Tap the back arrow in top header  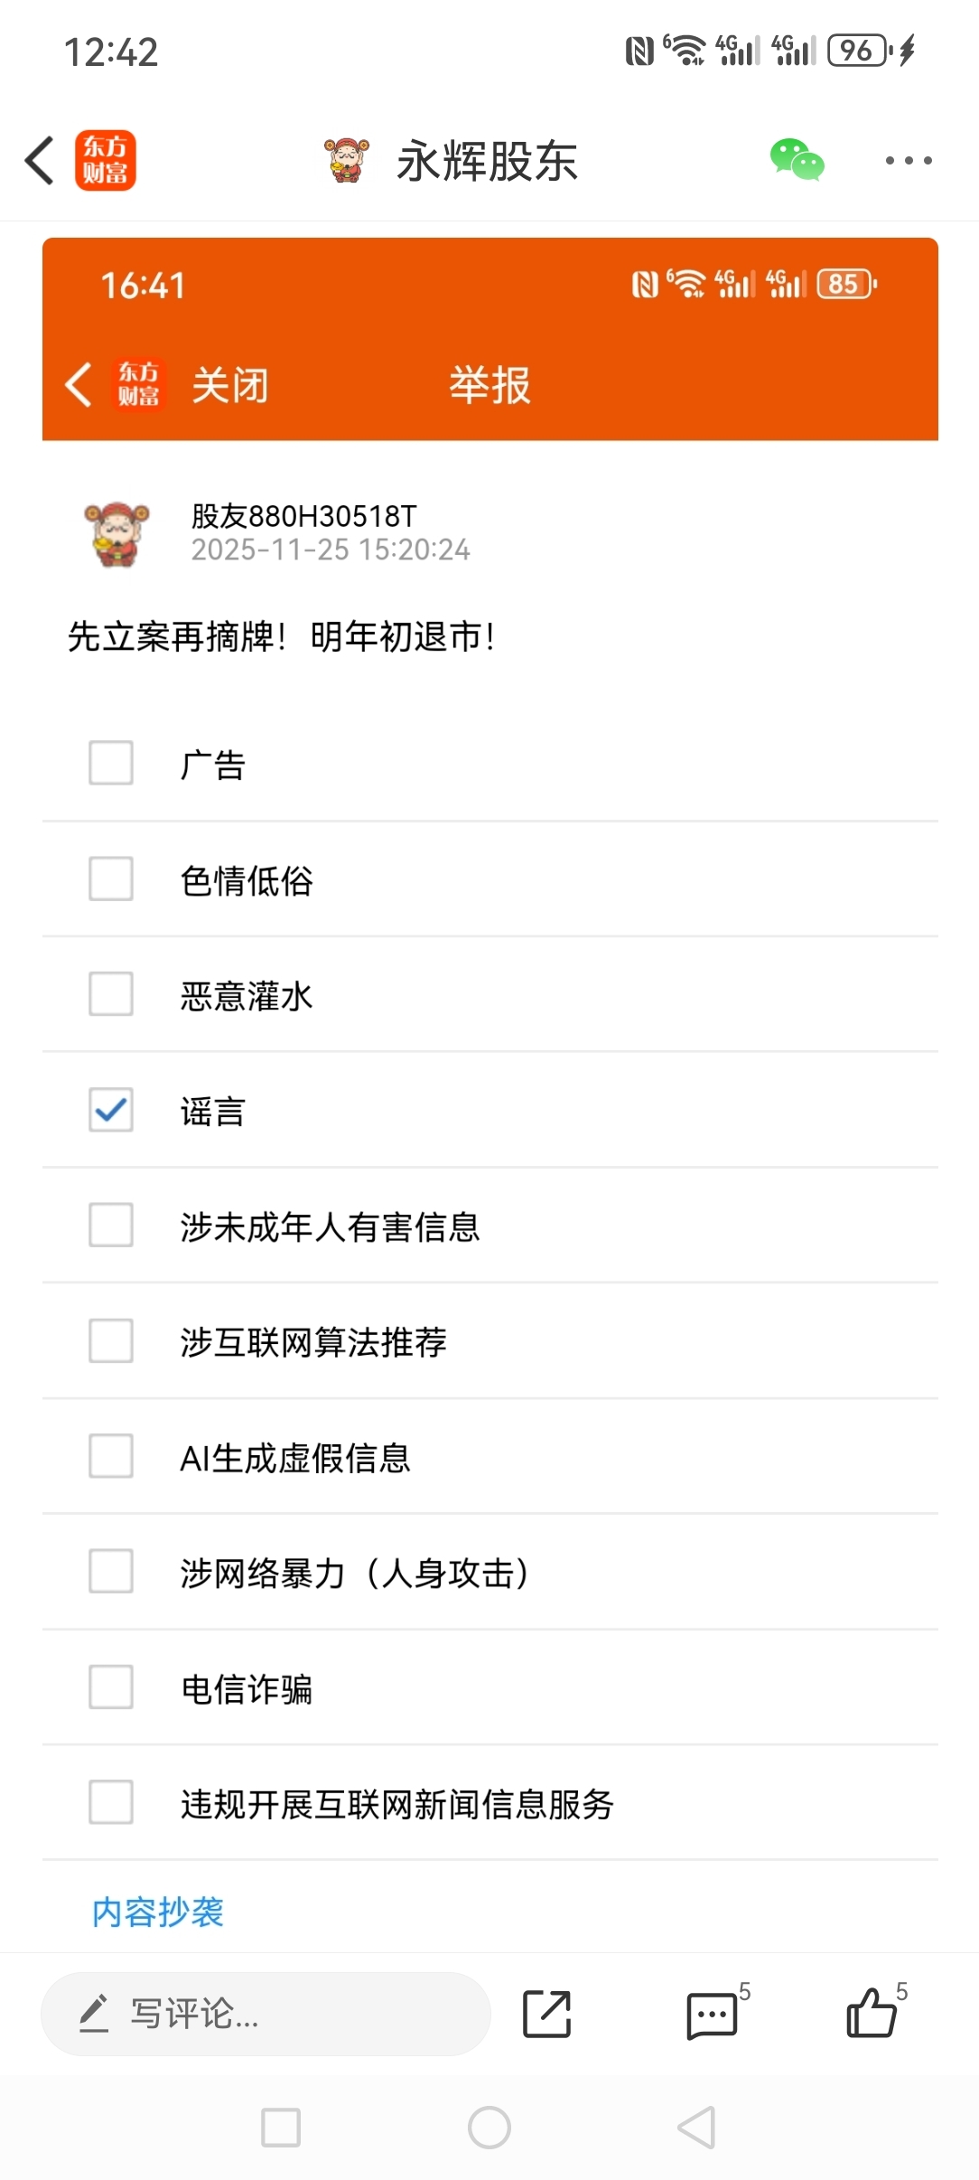coord(40,161)
